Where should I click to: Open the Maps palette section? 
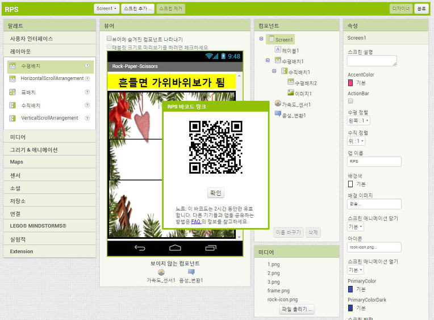[50, 162]
